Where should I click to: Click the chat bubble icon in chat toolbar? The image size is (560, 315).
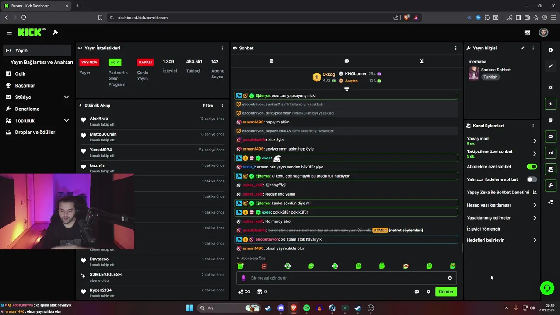[346, 61]
